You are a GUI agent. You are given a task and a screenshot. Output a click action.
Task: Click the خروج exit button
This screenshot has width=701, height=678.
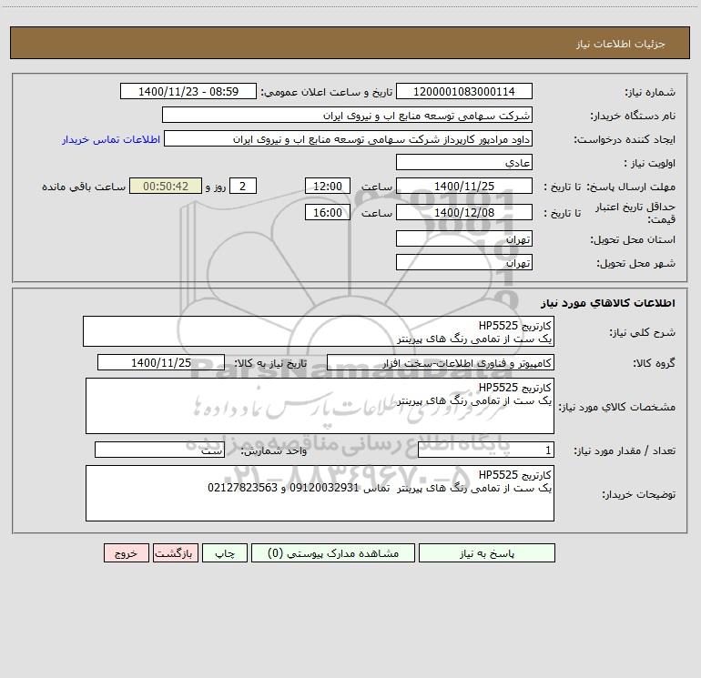[x=126, y=553]
